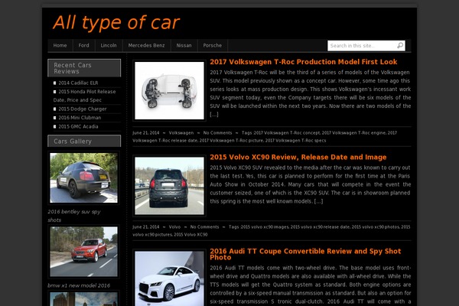Click the Volvo category link under XC90 post
Viewport: 459px width, 306px height.
pyautogui.click(x=174, y=227)
